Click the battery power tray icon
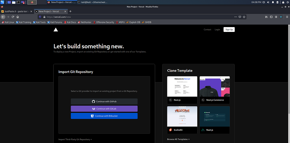Viewport: 290px width, 143px height. pos(277,2)
